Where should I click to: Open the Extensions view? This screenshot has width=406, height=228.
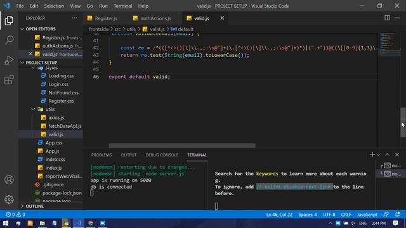point(9,80)
